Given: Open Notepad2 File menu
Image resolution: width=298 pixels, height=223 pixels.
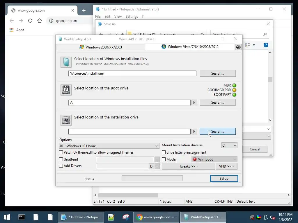Looking at the screenshot, I should pos(98,17).
